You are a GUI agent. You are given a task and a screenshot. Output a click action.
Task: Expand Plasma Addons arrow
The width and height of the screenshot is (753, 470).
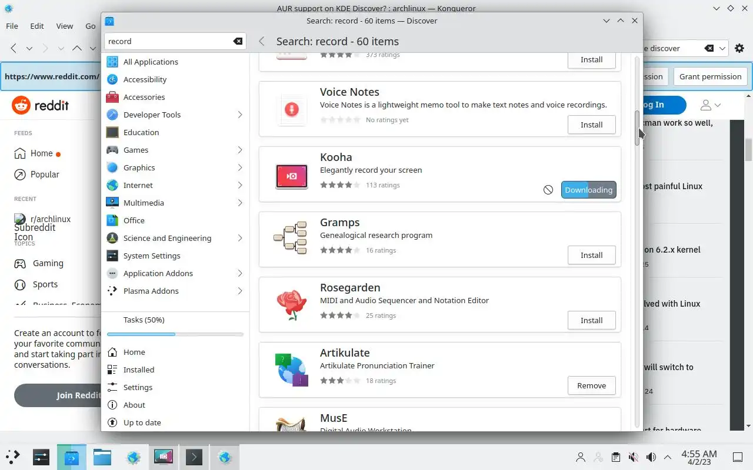click(240, 291)
